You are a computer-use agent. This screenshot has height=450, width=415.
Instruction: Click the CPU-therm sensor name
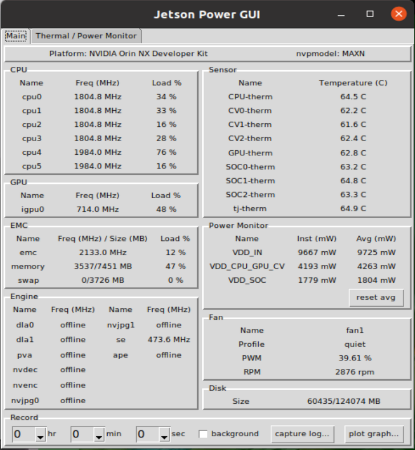[250, 97]
